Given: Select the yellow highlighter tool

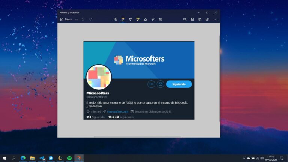Looking at the screenshot, I should [x=138, y=19].
